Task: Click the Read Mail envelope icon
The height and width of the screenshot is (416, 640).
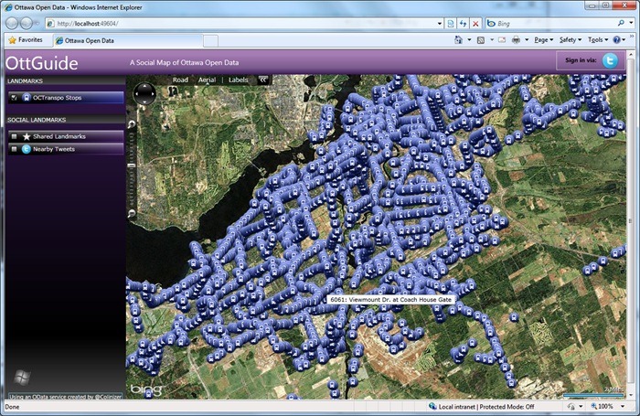Action: tap(502, 40)
